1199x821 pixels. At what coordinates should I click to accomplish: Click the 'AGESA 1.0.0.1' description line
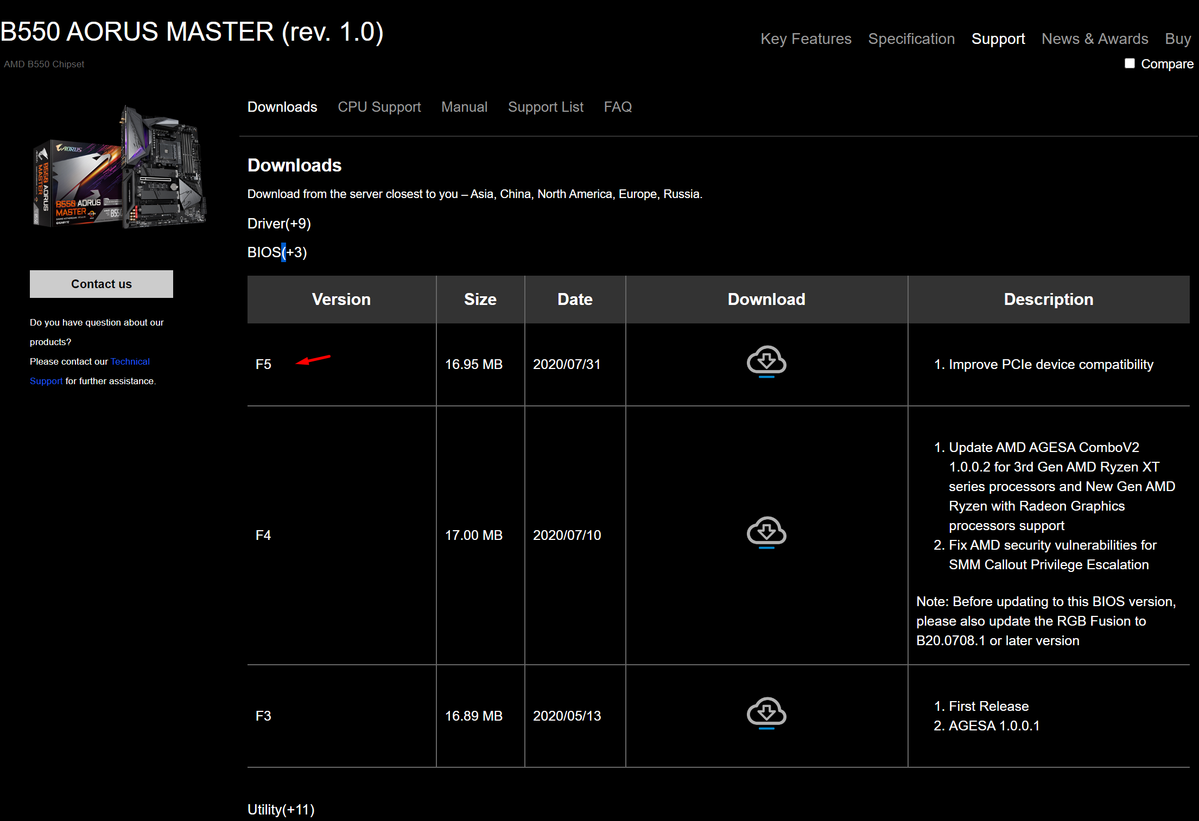click(994, 726)
